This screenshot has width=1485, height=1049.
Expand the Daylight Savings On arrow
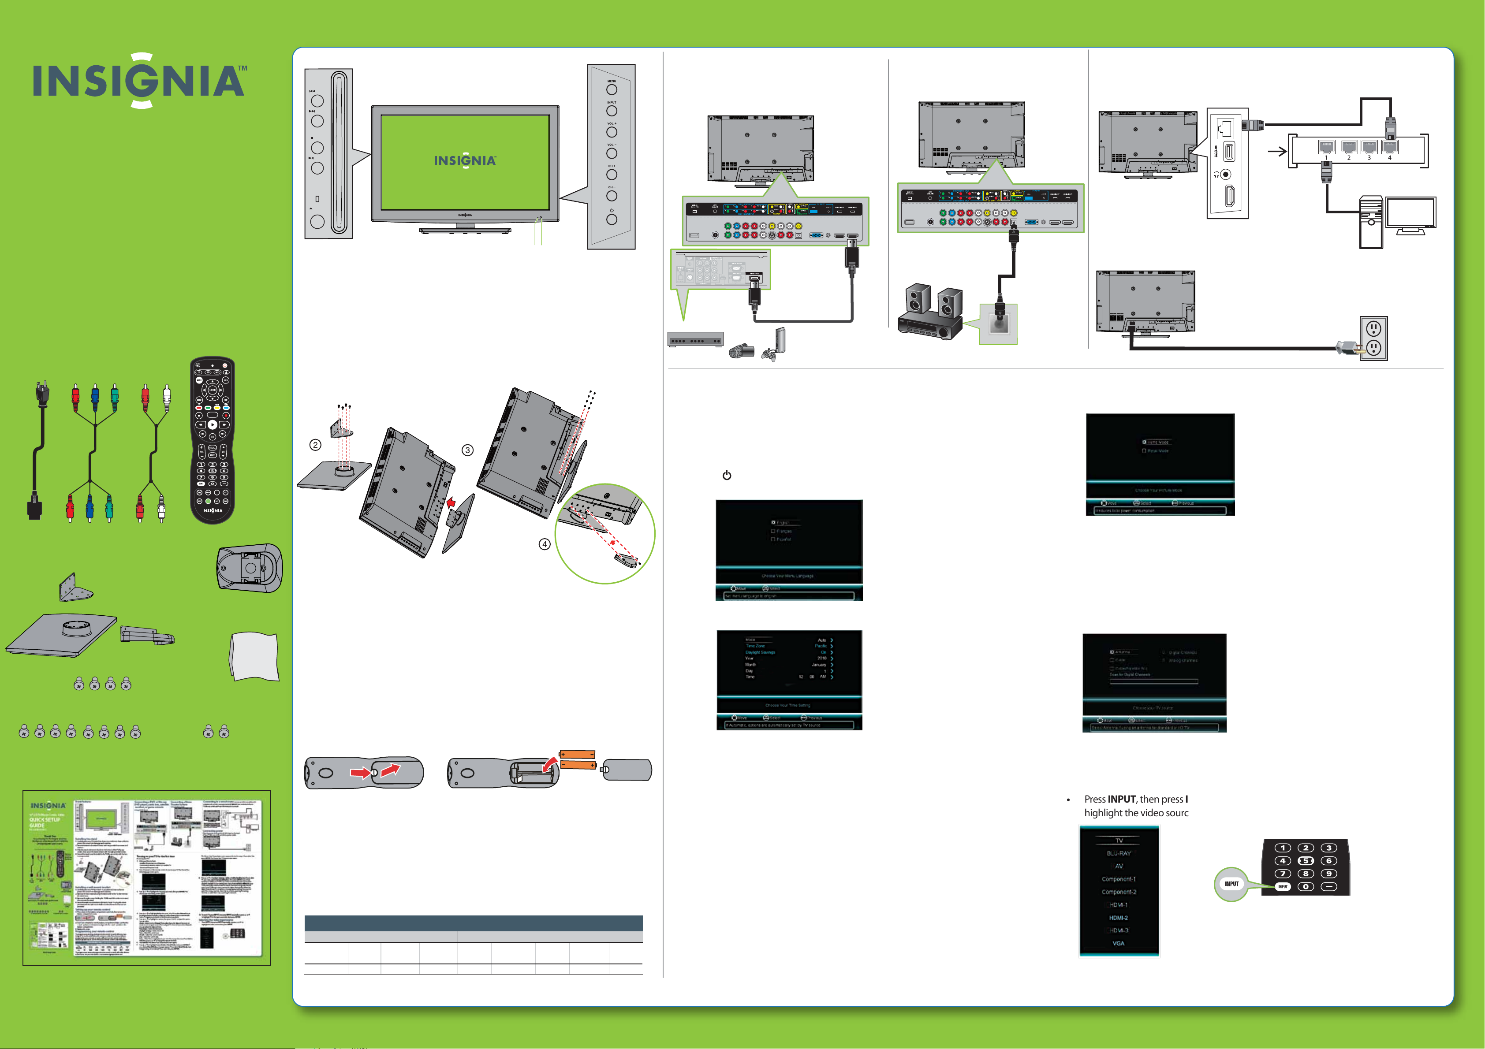[832, 653]
